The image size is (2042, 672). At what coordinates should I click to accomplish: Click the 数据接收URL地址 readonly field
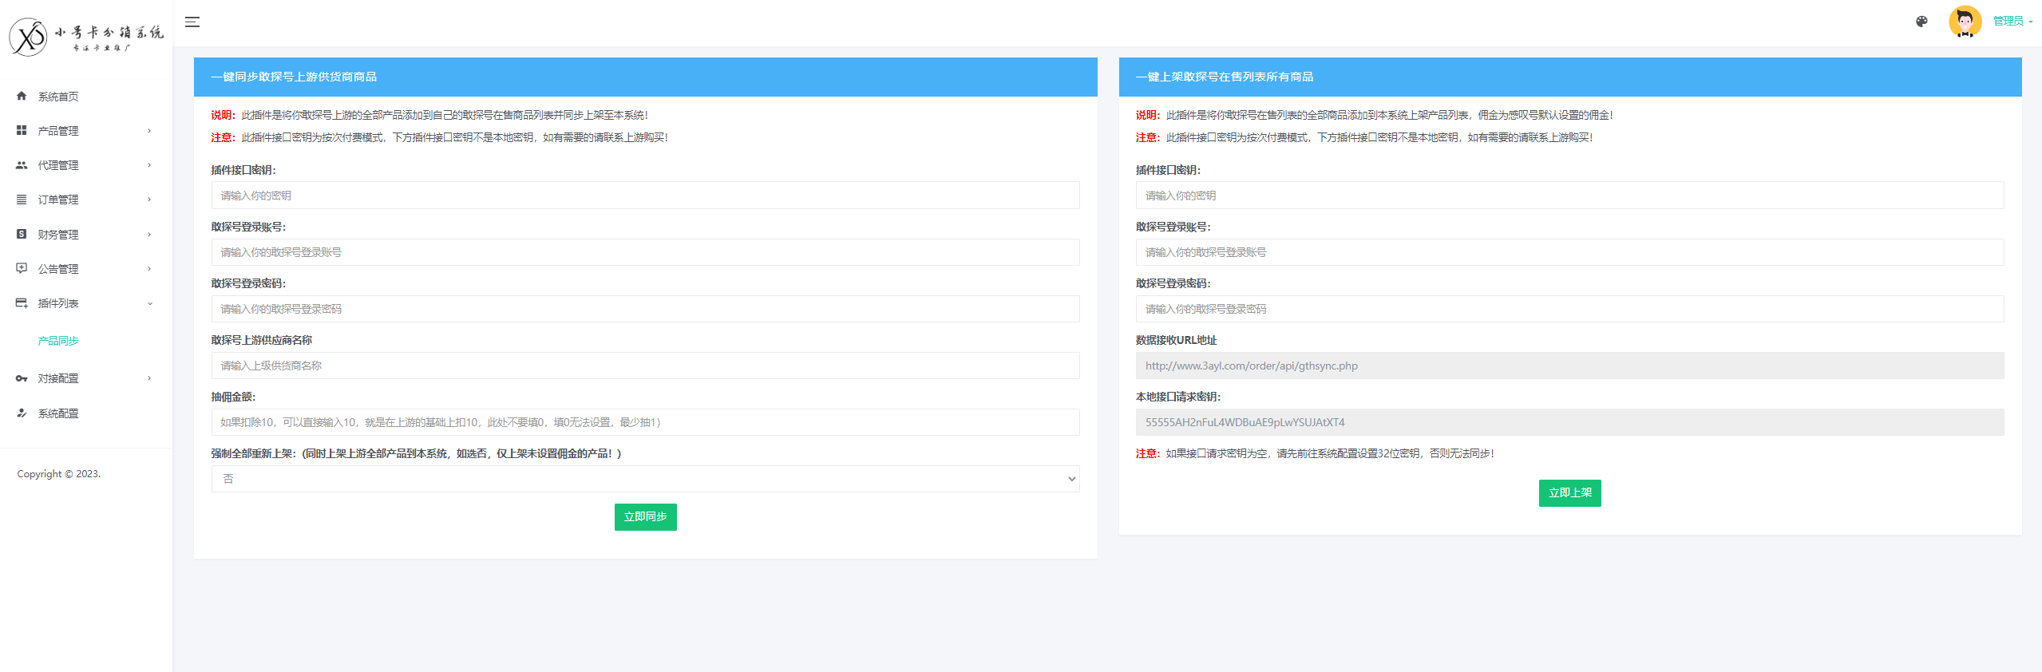pos(1569,366)
